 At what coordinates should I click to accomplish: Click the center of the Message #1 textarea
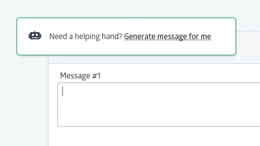pyautogui.click(x=159, y=104)
